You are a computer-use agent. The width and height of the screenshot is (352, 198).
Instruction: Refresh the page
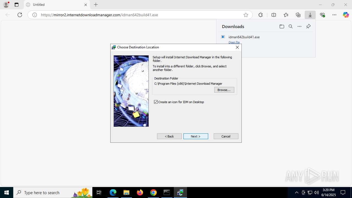pyautogui.click(x=20, y=15)
